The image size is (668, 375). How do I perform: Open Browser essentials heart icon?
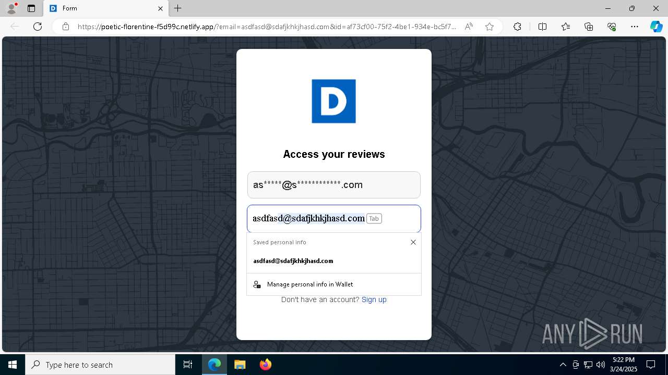612,27
